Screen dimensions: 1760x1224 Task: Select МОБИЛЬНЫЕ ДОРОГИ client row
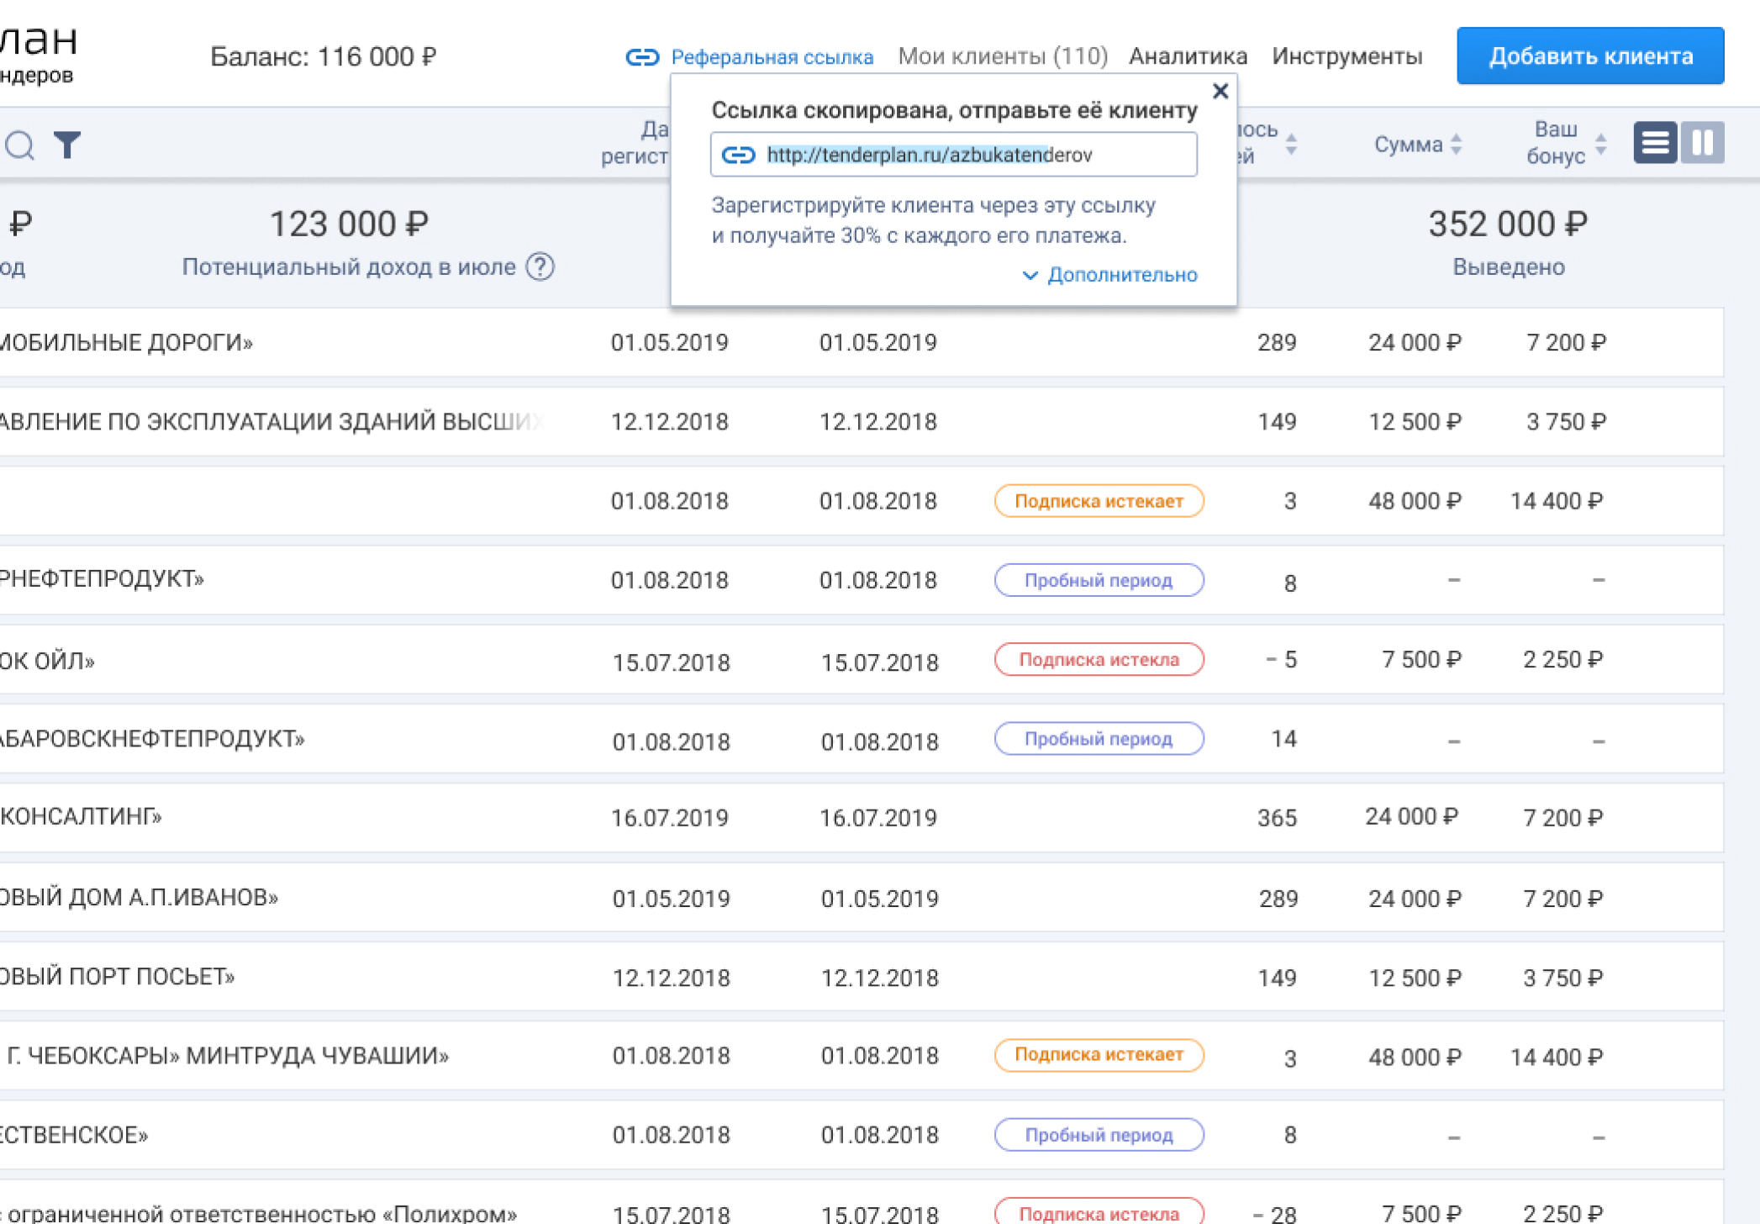(862, 342)
